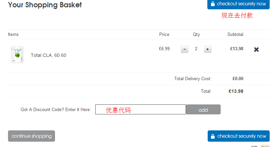The width and height of the screenshot is (272, 147).
Task: Click the Items column header
Action: (13, 35)
